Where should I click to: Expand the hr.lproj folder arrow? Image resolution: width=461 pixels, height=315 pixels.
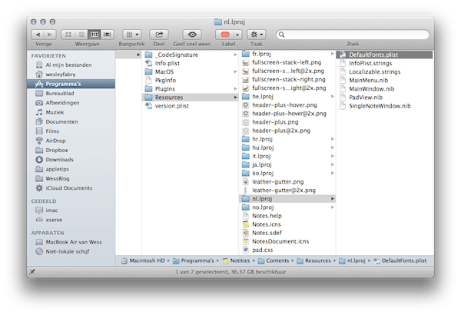click(333, 139)
